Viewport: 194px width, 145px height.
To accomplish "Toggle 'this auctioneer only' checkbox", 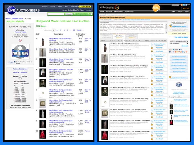I will pyautogui.click(x=91, y=14).
